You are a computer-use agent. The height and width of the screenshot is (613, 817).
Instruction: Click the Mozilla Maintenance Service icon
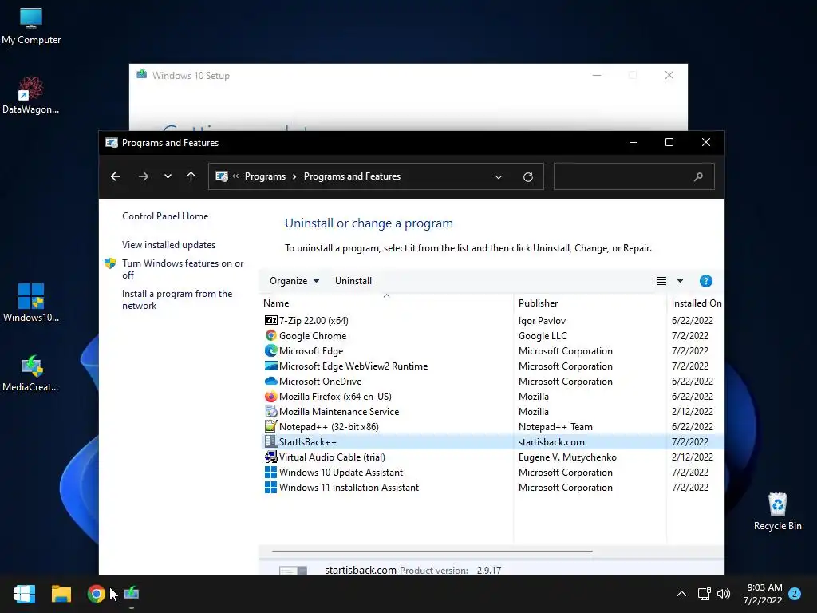(x=270, y=411)
